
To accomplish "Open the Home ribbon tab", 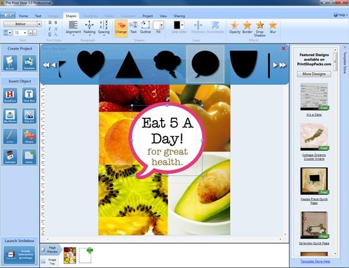I will pos(23,16).
